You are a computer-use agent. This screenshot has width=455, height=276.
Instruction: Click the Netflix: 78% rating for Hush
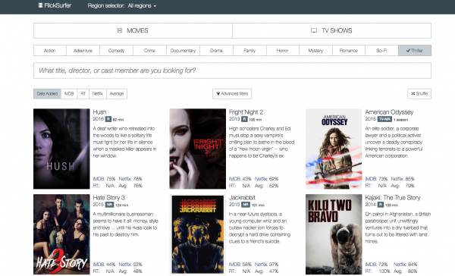click(x=130, y=179)
